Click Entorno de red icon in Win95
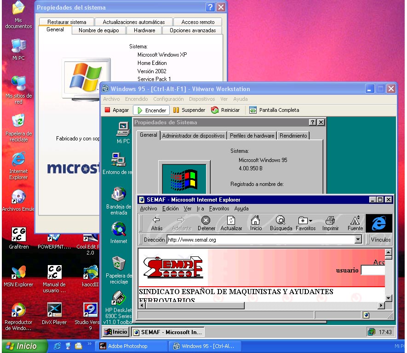This screenshot has width=407, height=353. [x=118, y=164]
